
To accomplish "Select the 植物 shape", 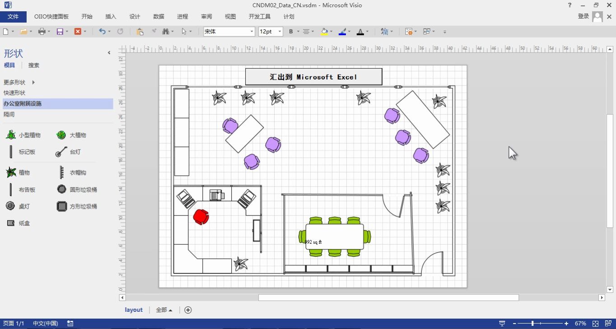I will [x=18, y=173].
